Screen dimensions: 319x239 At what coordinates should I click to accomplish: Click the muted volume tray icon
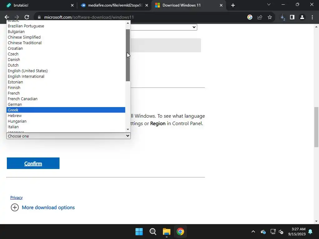point(281,232)
